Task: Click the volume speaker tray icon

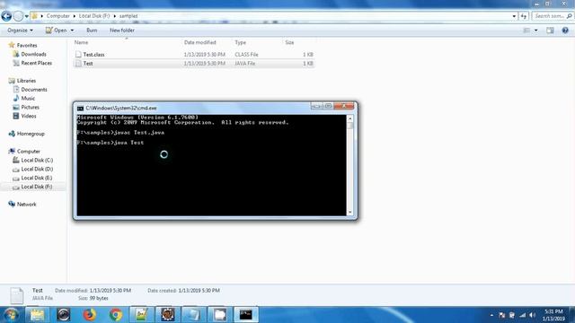Action: pos(533,315)
